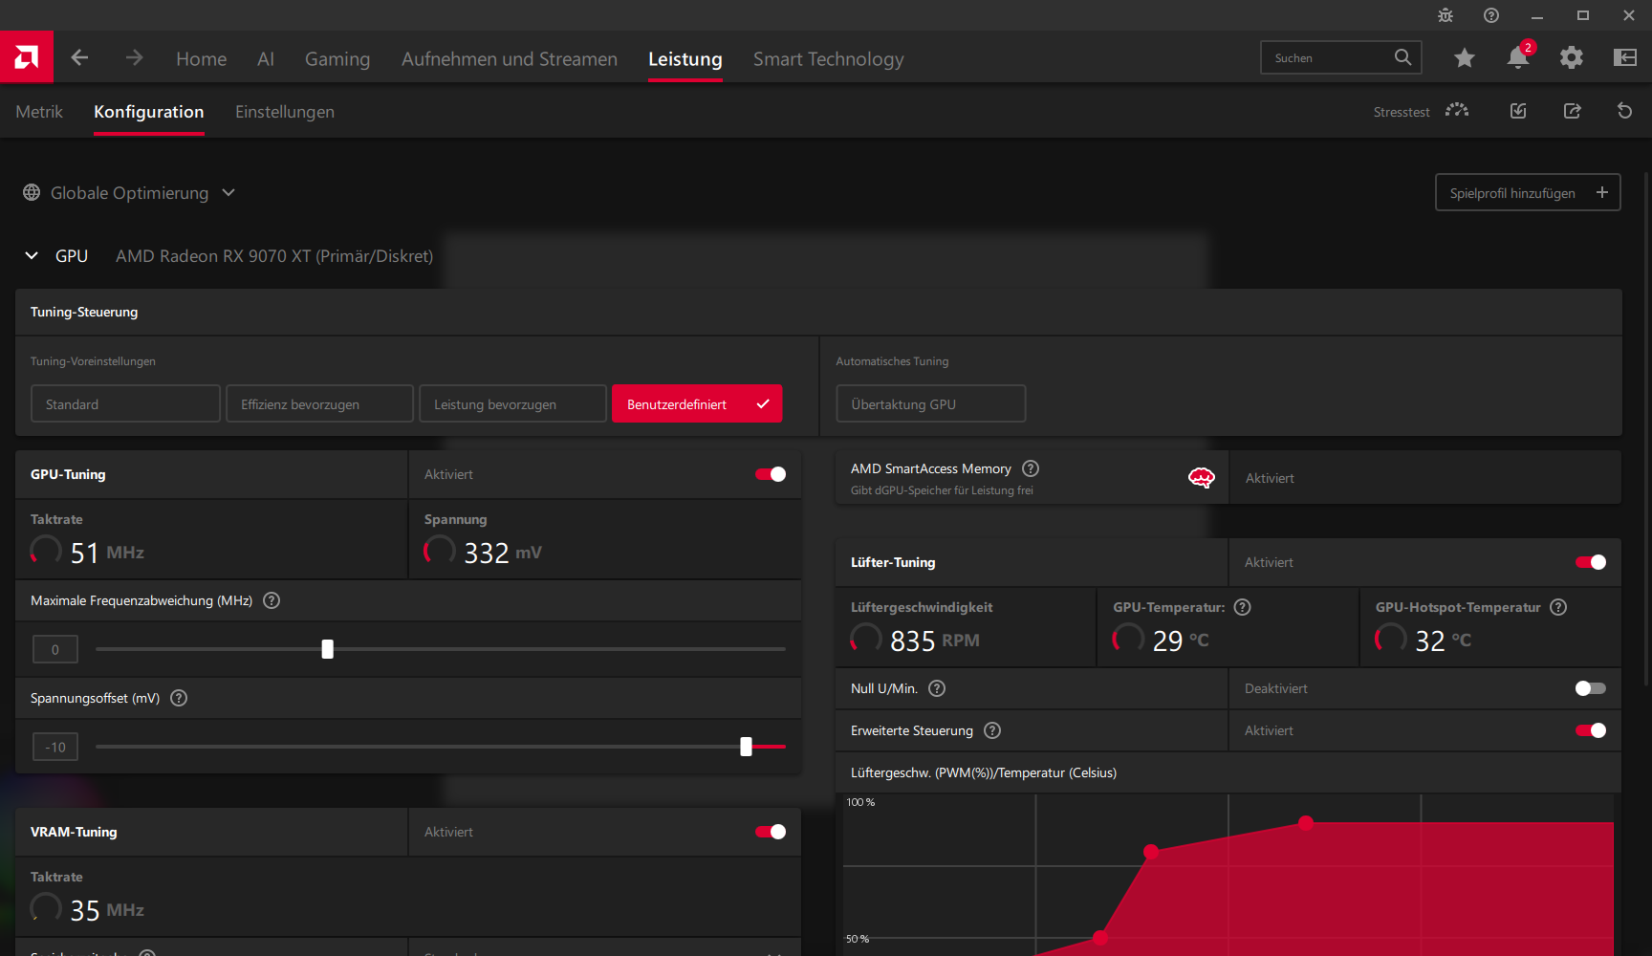Show help for Erweiterte Steuerung
Screen dimensions: 1652x956
coord(992,730)
